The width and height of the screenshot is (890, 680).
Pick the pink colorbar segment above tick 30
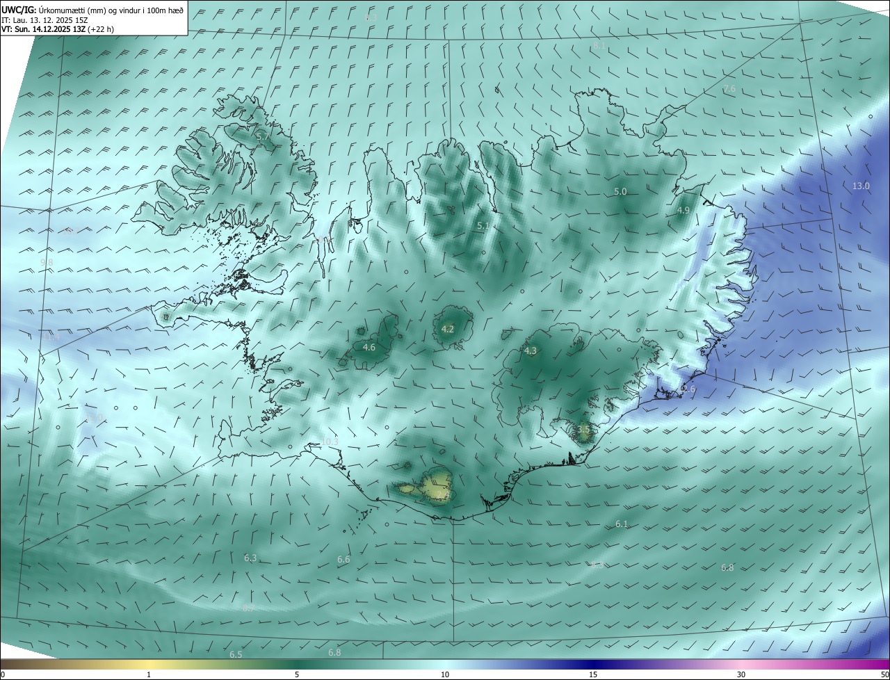click(x=741, y=664)
